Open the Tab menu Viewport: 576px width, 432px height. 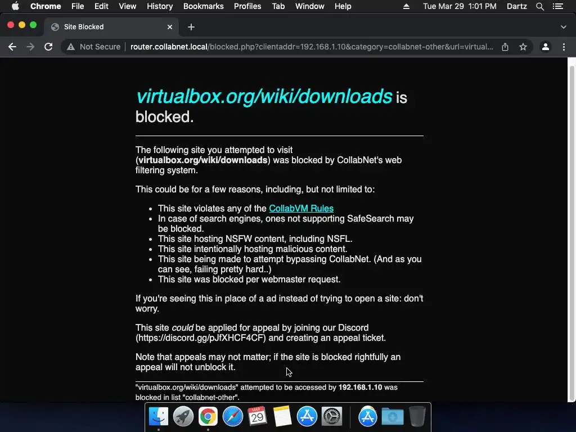(278, 6)
